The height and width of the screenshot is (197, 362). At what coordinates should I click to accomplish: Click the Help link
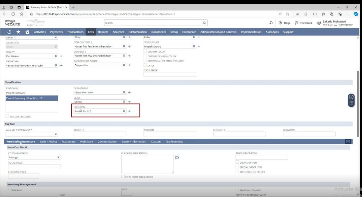click(285, 23)
